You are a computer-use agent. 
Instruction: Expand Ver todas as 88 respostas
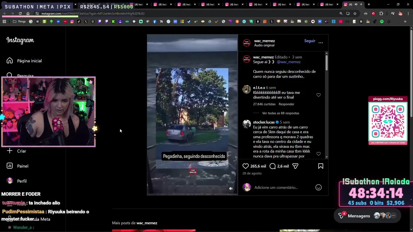[281, 113]
